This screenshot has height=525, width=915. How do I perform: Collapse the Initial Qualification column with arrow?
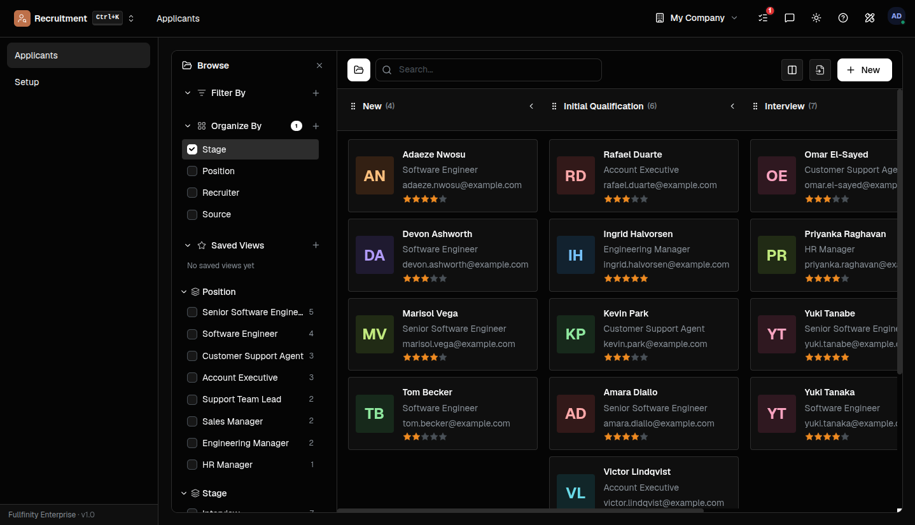point(733,106)
